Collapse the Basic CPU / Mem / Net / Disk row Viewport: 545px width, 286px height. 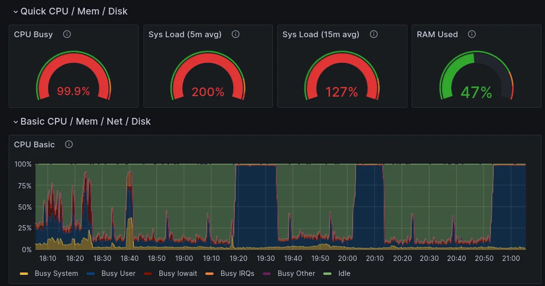click(x=85, y=121)
